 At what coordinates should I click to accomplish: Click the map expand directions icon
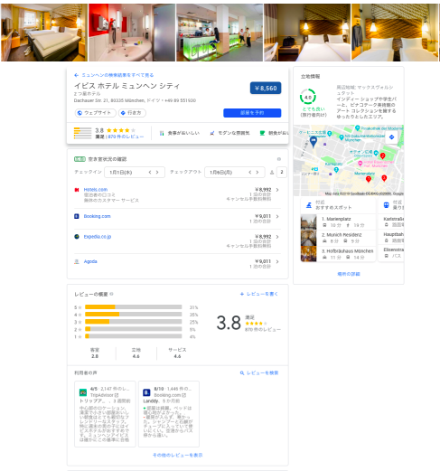[391, 137]
